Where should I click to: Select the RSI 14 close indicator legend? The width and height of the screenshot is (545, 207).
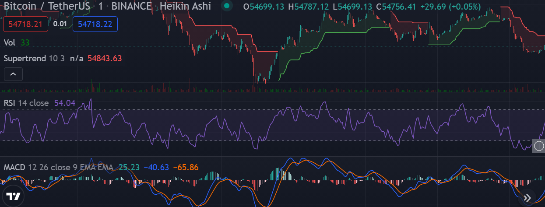[27, 103]
